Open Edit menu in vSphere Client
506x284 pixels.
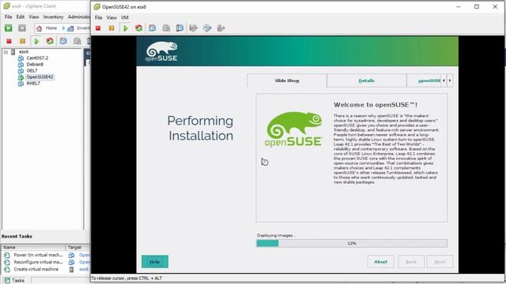21,17
